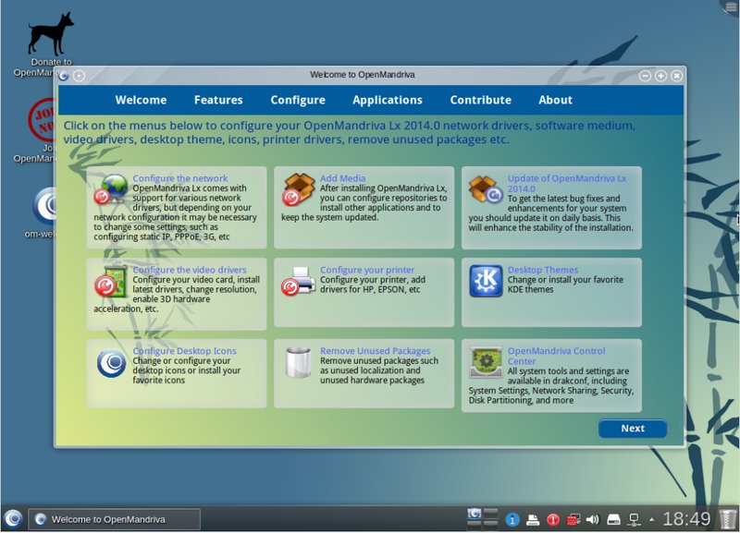Open 'Configure the video drivers' link
740x533 pixels.
coord(190,270)
